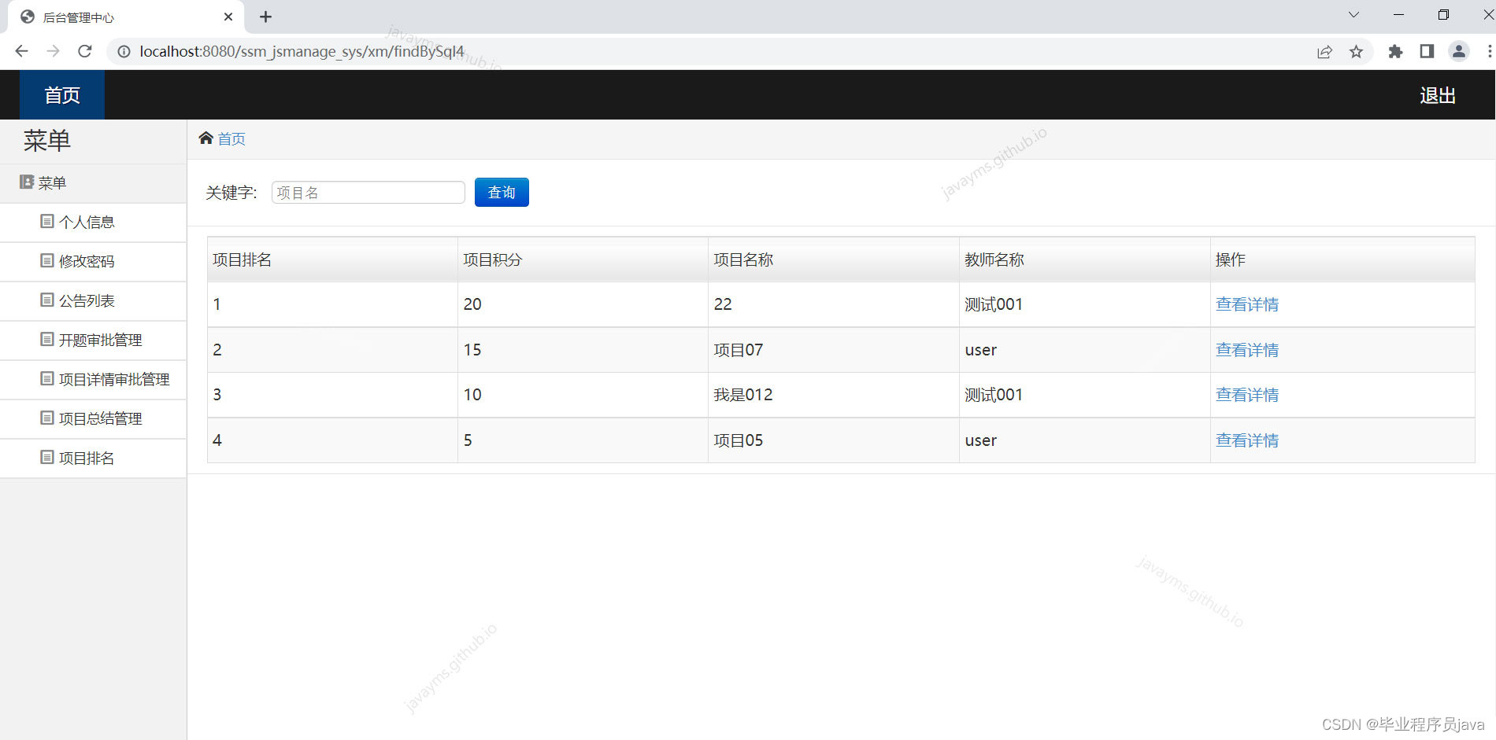Click the address bar URL
Image resolution: width=1496 pixels, height=740 pixels.
click(x=302, y=52)
